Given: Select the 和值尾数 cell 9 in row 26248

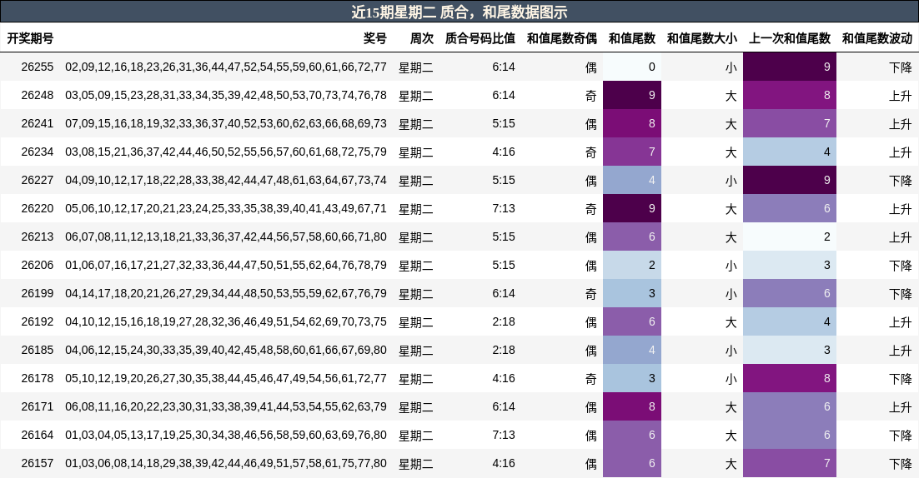Looking at the screenshot, I should pos(632,96).
